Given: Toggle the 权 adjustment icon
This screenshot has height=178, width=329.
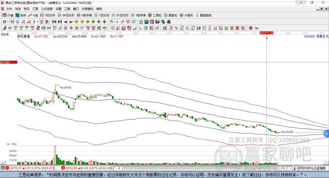Looking at the screenshot, I should pyautogui.click(x=42, y=22).
